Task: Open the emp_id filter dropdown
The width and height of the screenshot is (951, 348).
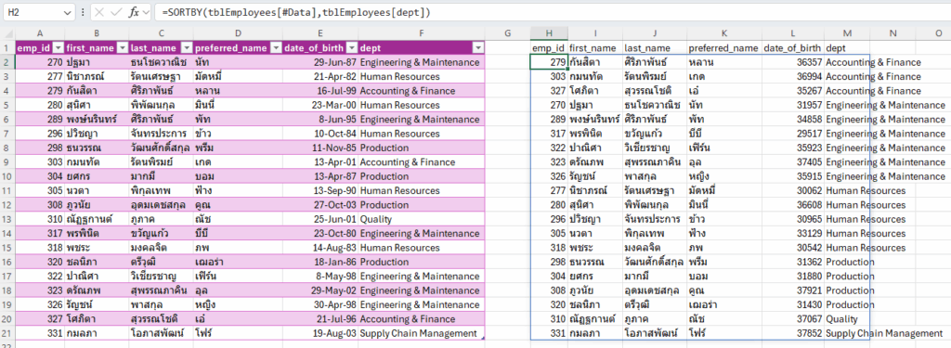Action: pos(59,48)
